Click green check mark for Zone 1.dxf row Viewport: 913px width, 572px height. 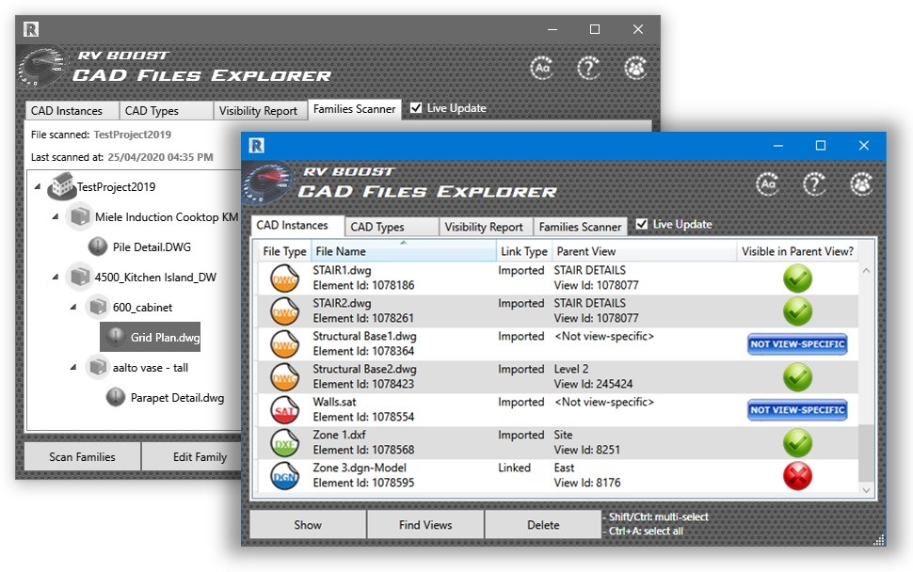797,443
